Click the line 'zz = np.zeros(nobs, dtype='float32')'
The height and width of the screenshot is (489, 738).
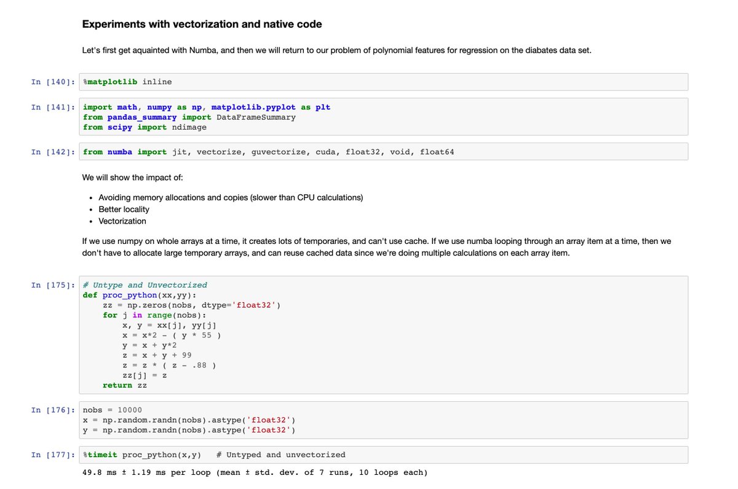tap(192, 305)
